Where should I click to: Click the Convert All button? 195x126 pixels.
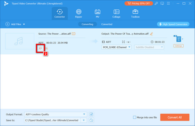175,117
